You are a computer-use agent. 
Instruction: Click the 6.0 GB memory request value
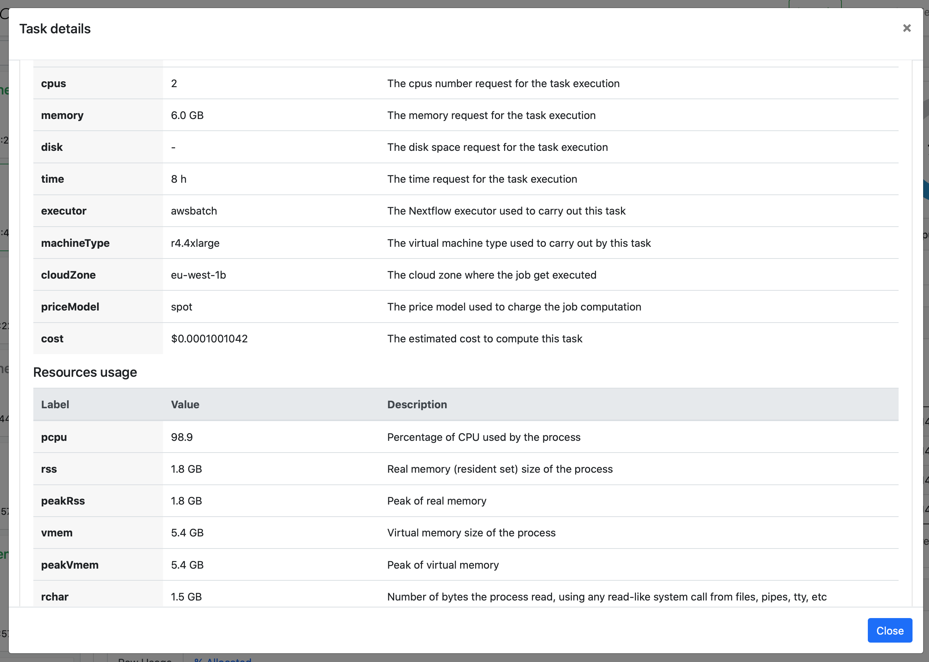click(187, 115)
